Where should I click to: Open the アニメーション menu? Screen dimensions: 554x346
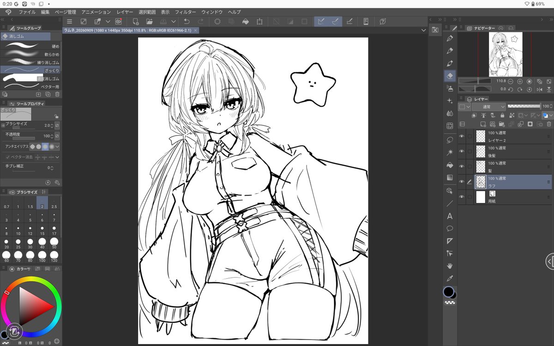96,12
